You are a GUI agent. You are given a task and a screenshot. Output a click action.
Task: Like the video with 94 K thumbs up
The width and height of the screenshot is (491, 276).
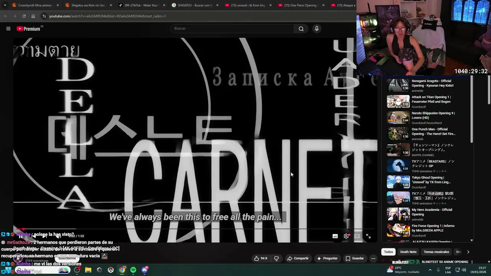[x=260, y=258]
